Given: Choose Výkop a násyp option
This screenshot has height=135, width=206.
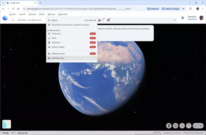Looking at the screenshot, I should click(72, 47).
